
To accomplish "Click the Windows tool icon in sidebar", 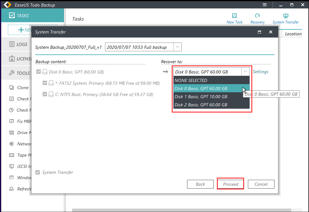I will [12, 178].
